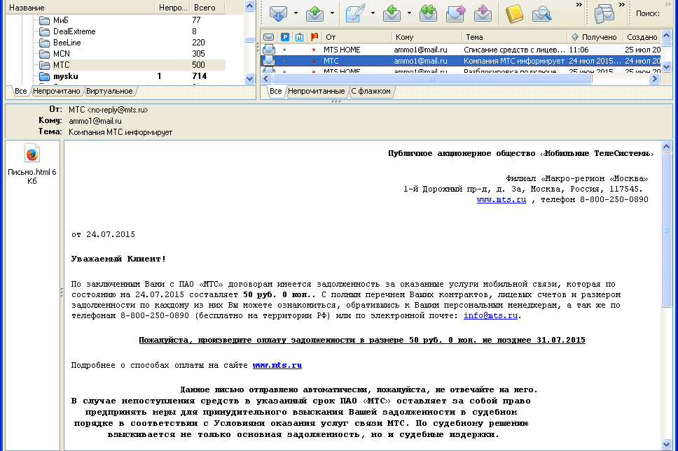Click the Reply toolbar icon
This screenshot has width=678, height=451.
click(392, 13)
